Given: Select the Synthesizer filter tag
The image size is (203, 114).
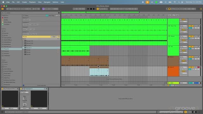Looking at the screenshot, I should pos(27,20).
